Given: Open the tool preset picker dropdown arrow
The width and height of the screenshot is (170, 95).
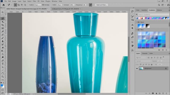Looking at the screenshot, I should coord(11,5).
